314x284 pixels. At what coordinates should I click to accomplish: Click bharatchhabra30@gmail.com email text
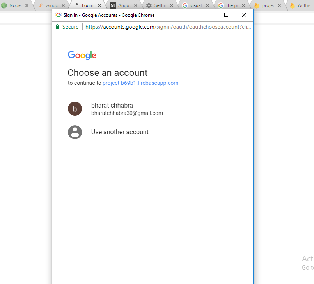pos(127,113)
